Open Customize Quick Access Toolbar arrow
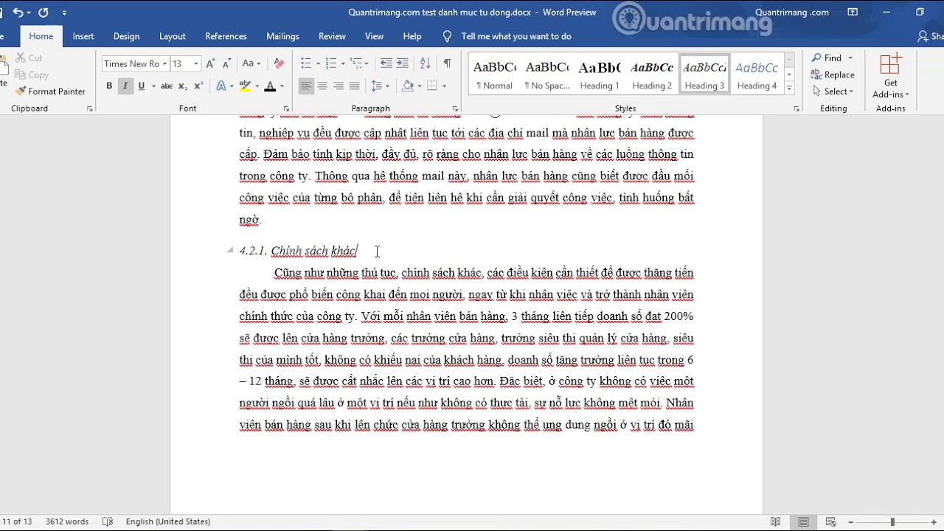The height and width of the screenshot is (531, 944). click(64, 13)
